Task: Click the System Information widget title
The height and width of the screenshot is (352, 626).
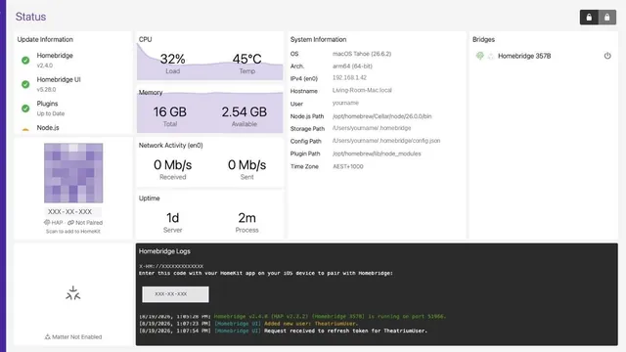Action: 318,39
